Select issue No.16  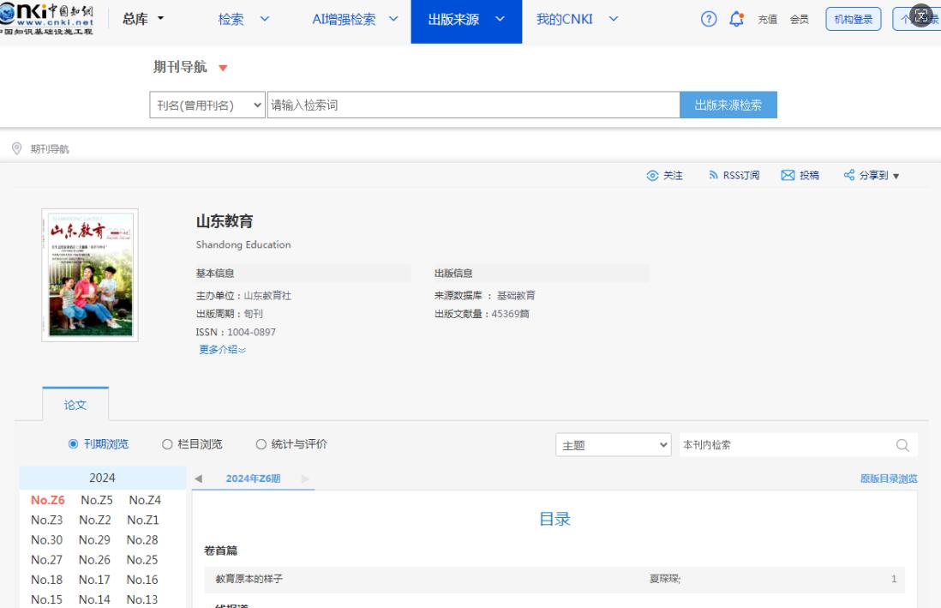(x=142, y=579)
